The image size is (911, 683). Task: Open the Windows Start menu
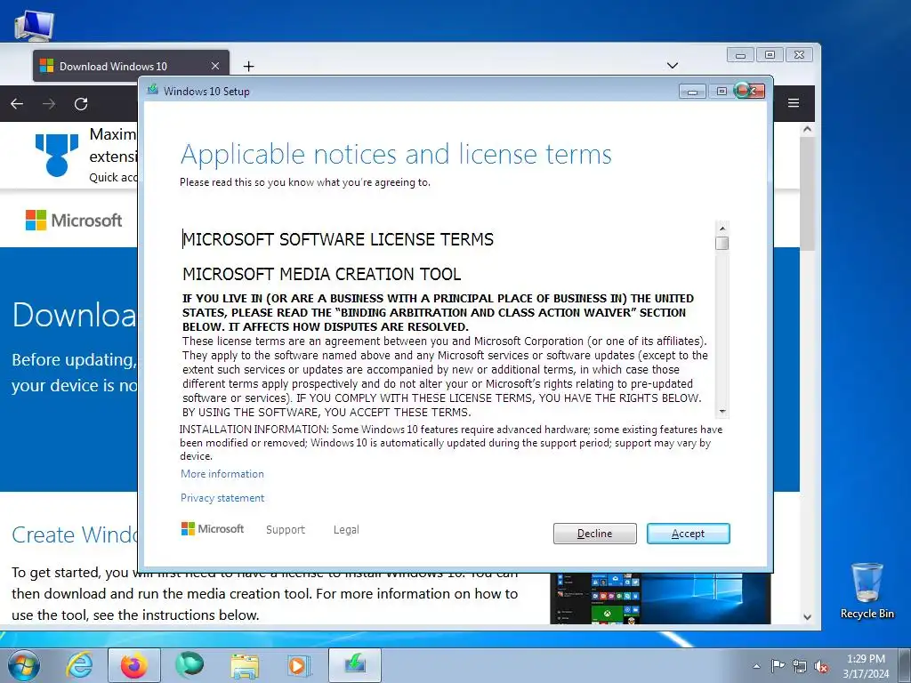(24, 665)
